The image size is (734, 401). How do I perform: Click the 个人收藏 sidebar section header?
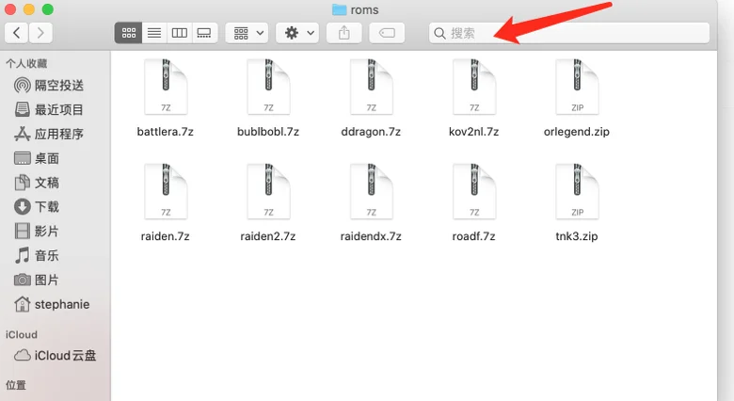click(26, 63)
